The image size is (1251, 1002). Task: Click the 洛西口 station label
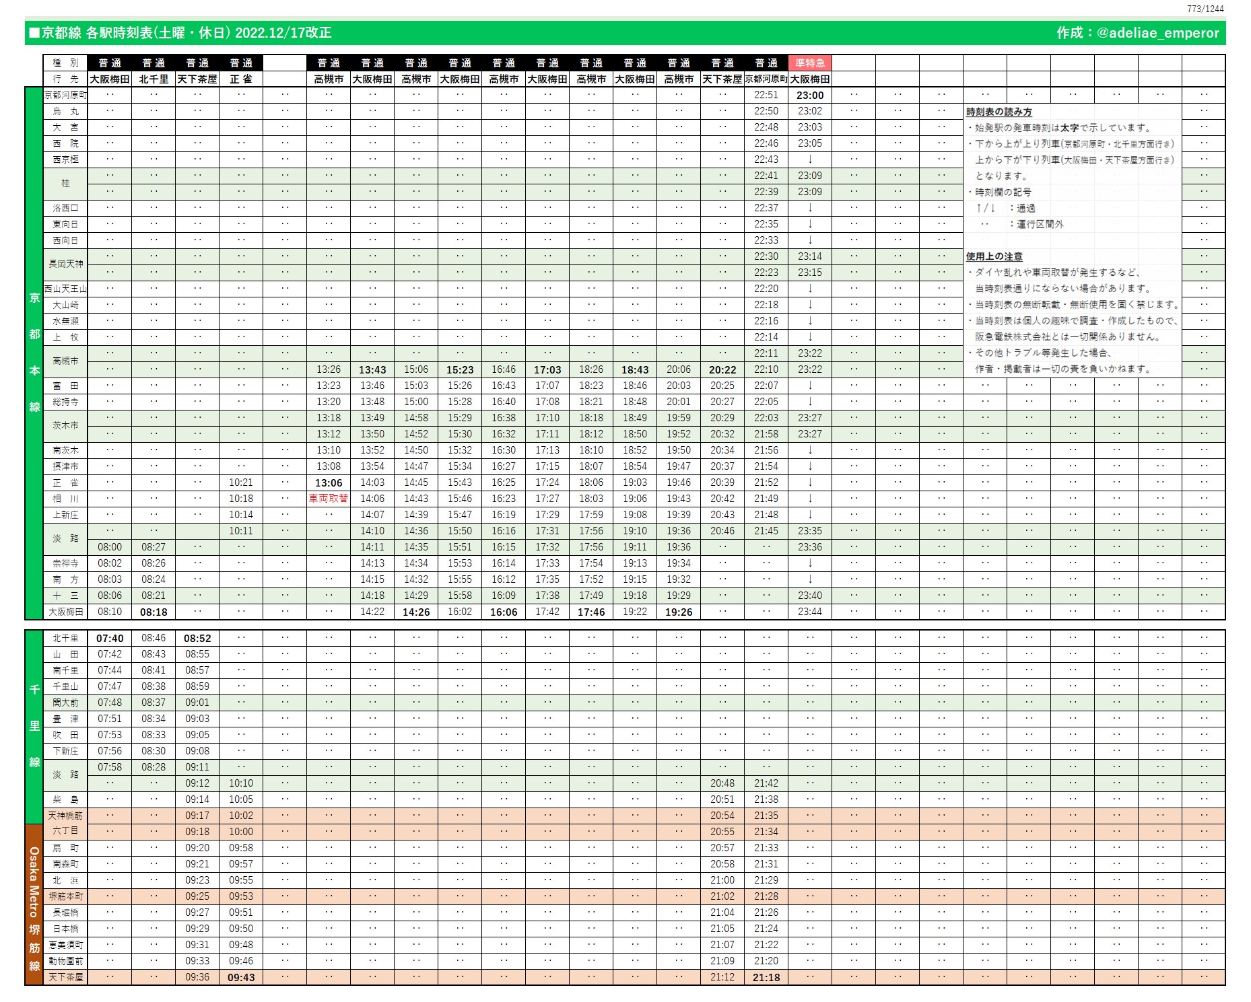pos(65,208)
